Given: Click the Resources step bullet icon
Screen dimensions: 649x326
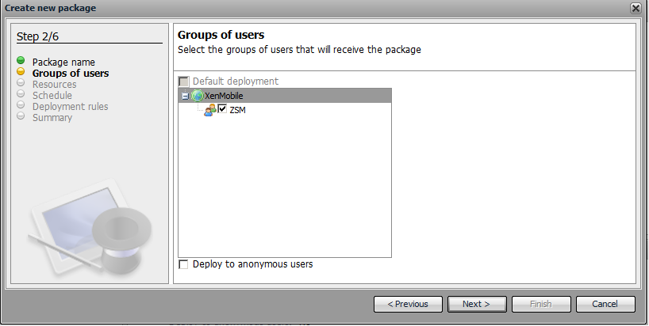Looking at the screenshot, I should (x=21, y=83).
